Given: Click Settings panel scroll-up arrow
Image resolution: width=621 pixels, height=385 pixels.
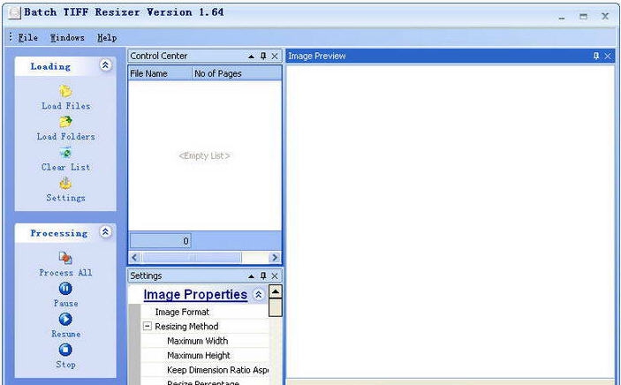Looking at the screenshot, I should 276,292.
